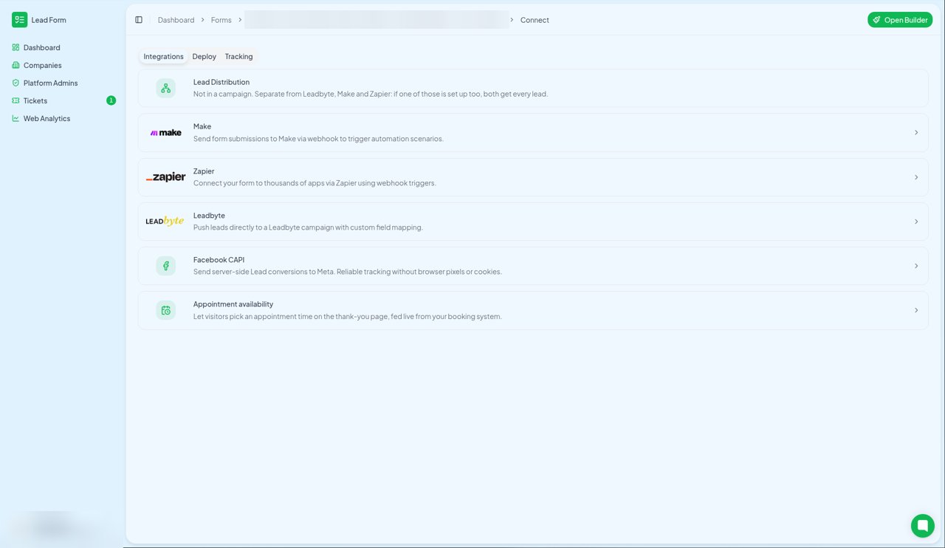Expand the Appointment availability chevron
The image size is (945, 548).
916,310
